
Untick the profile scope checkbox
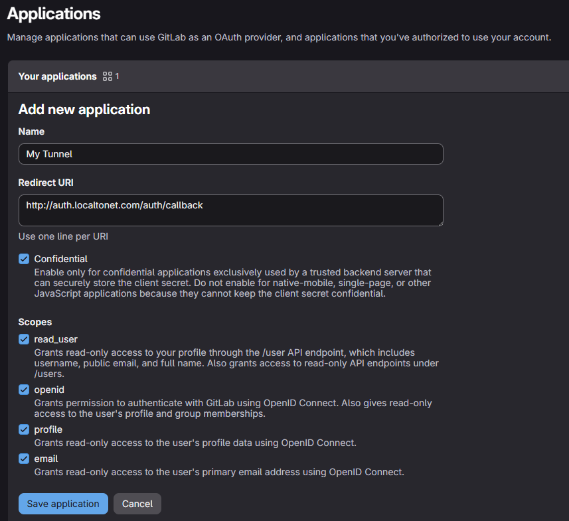click(24, 429)
